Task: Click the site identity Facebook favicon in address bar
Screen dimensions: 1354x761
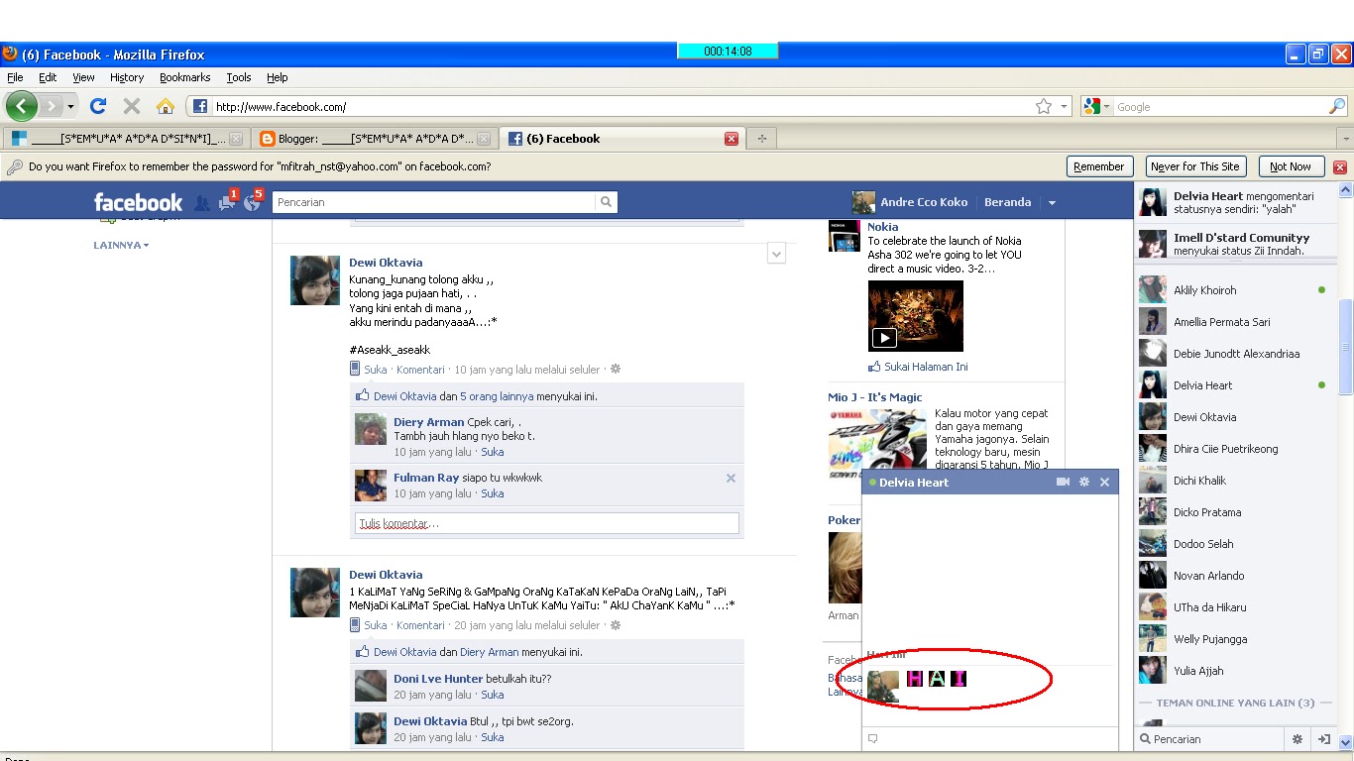Action: 199,106
